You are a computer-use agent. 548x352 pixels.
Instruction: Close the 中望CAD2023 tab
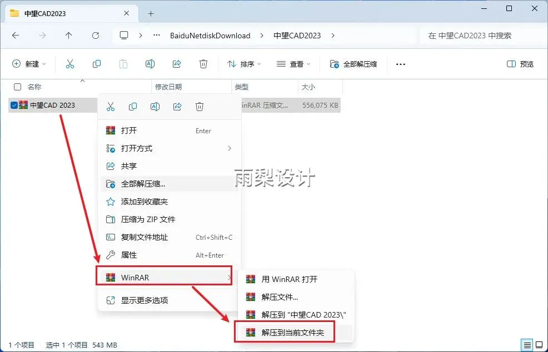pyautogui.click(x=127, y=13)
